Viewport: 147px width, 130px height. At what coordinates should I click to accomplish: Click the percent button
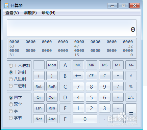point(131,87)
